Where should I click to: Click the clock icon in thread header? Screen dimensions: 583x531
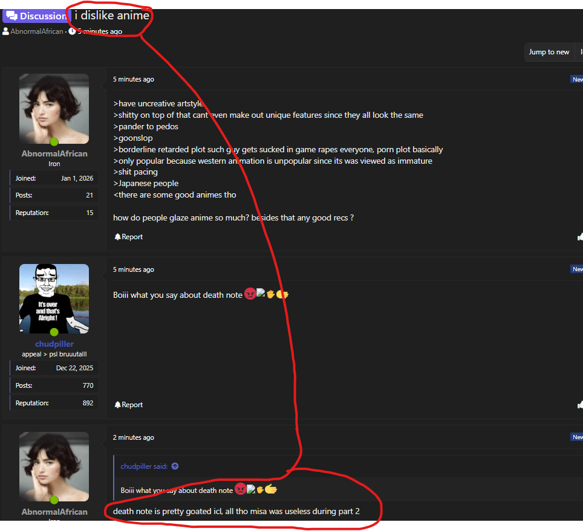tap(72, 31)
